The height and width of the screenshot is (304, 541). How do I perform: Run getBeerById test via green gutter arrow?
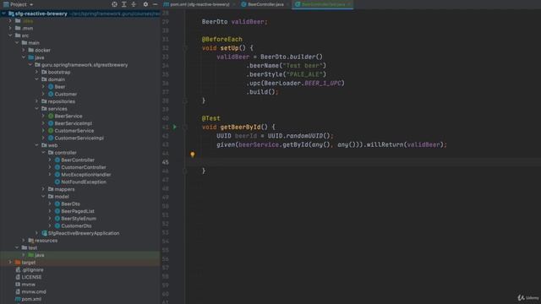175,127
